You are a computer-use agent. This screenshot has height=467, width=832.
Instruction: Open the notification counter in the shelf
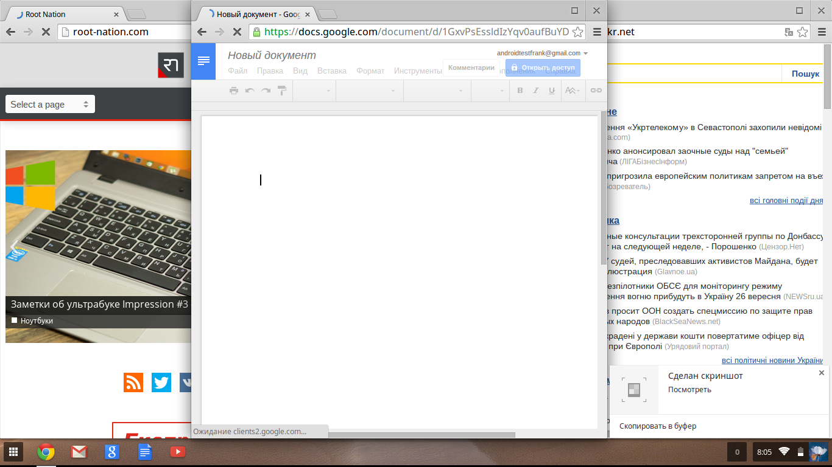pyautogui.click(x=737, y=452)
